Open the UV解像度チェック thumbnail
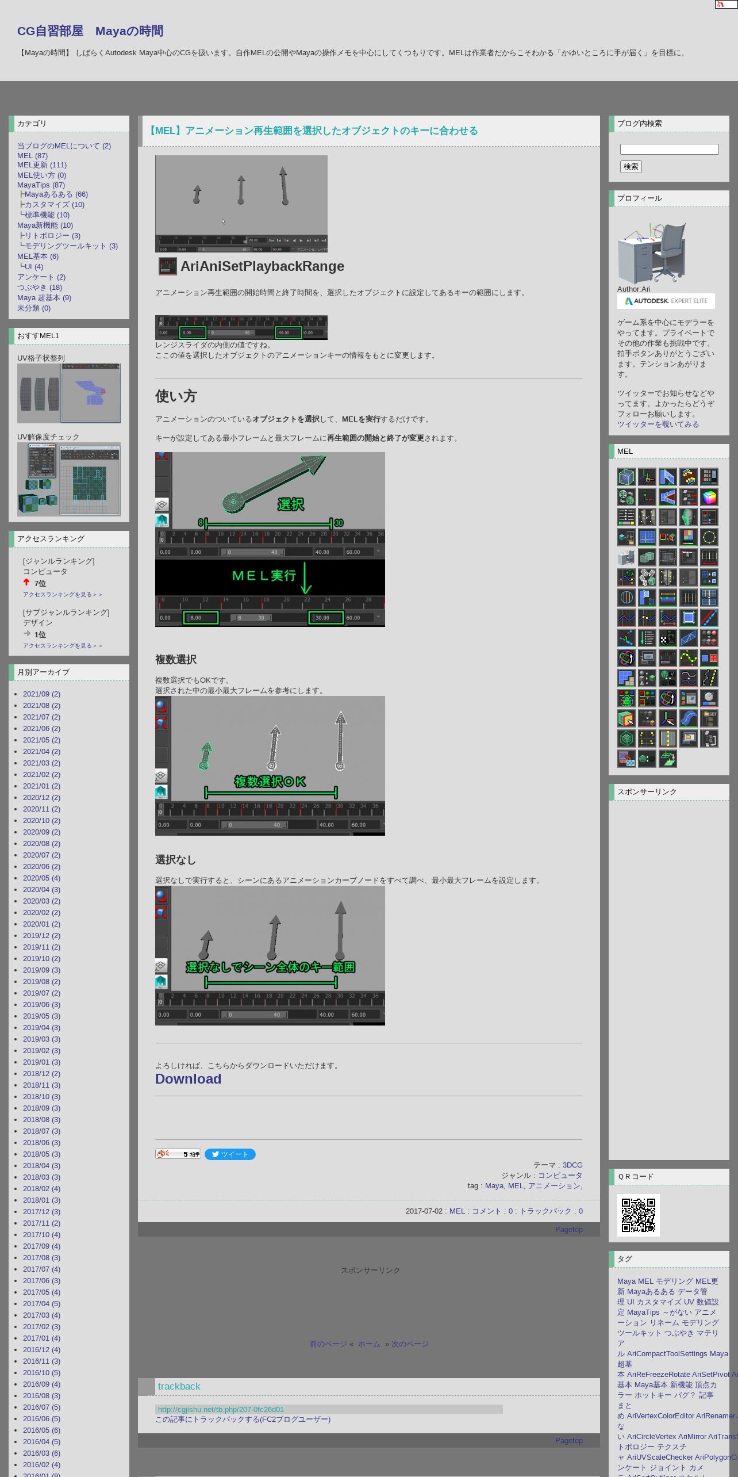Screen dimensions: 738x1477 click(x=69, y=479)
